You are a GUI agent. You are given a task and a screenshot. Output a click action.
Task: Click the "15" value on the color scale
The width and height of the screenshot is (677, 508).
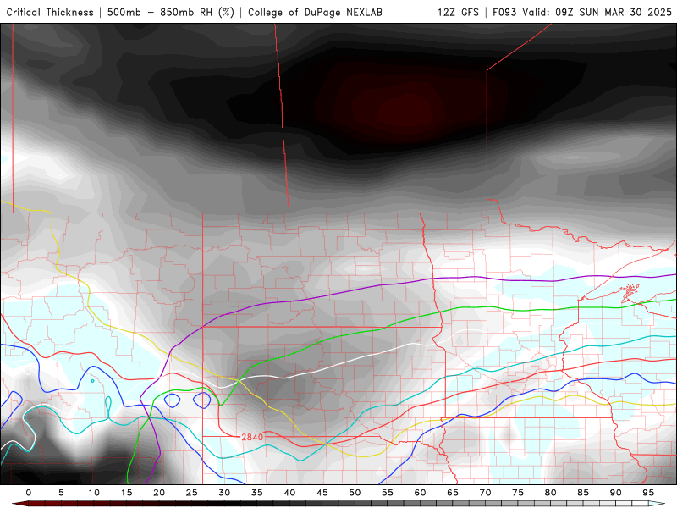[x=126, y=493]
